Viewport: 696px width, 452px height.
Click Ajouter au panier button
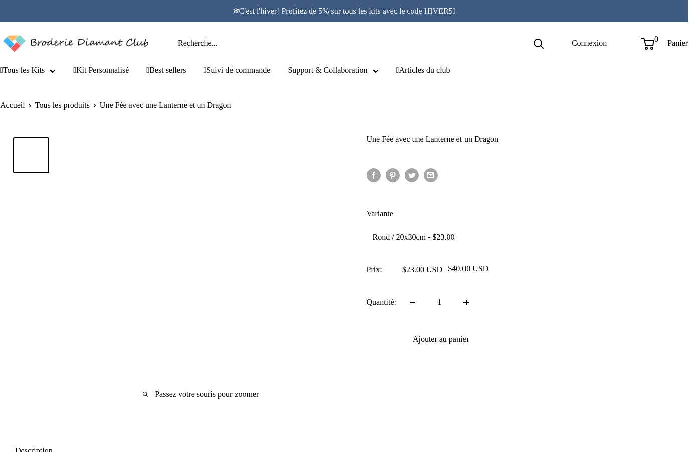click(441, 339)
